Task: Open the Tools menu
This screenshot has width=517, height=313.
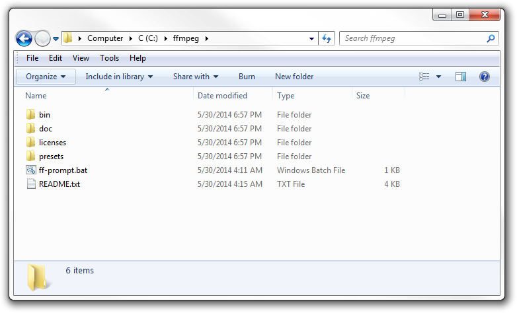Action: [x=109, y=58]
